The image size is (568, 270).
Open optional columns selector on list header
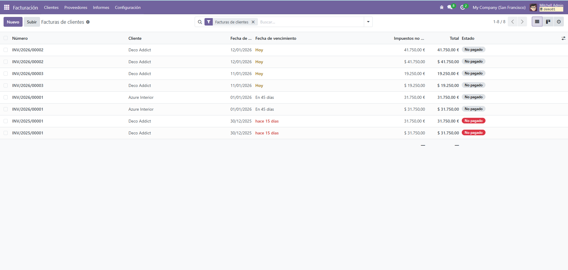coord(564,38)
